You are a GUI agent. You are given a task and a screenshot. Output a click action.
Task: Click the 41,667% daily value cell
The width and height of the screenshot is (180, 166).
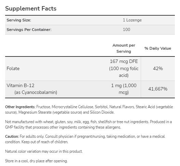pos(158,89)
